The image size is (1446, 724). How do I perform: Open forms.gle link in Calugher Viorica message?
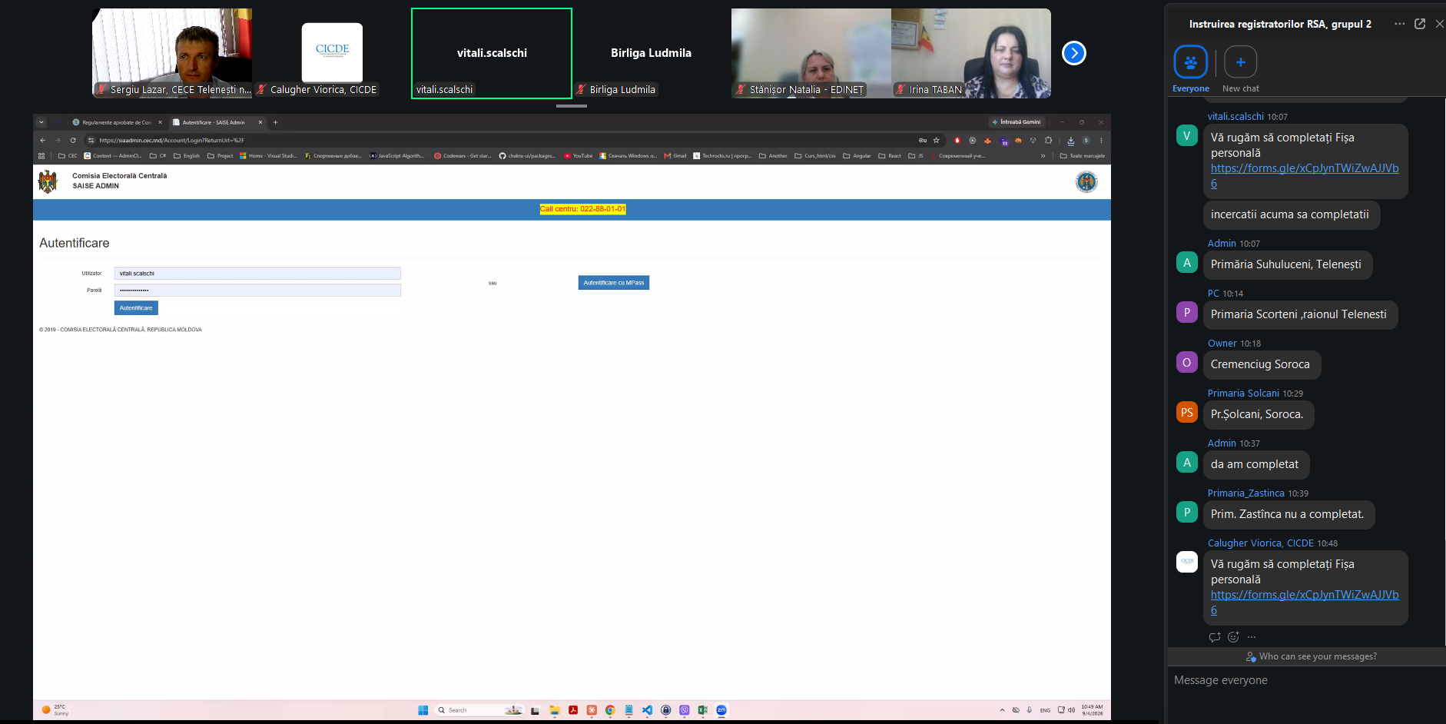tap(1305, 602)
